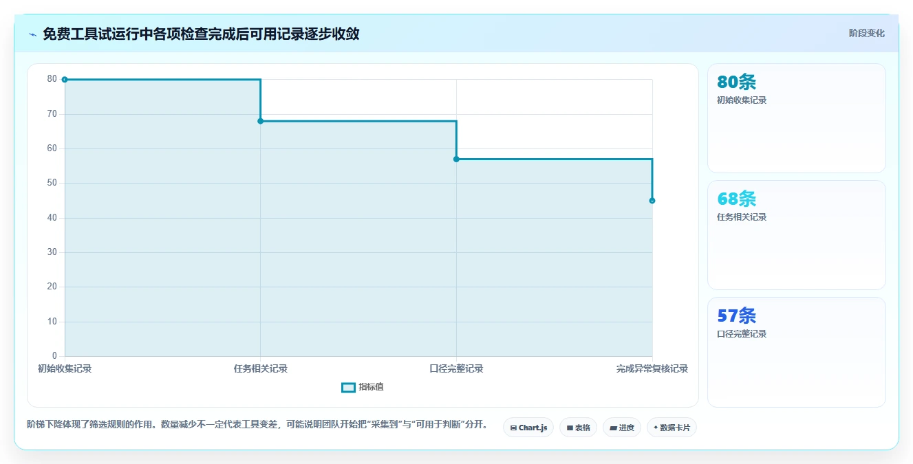The image size is (913, 464).
Task: Click the y-axis label 80
Action: coord(52,79)
